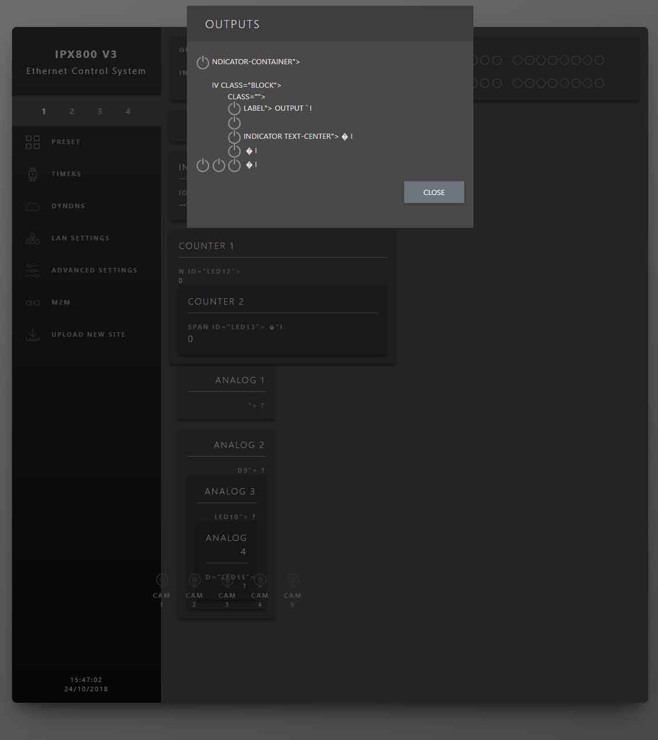
Task: Click the IPX800 V3 title
Action: (x=86, y=54)
